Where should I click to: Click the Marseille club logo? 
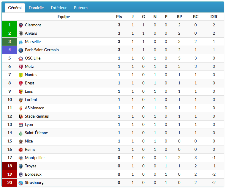pos(21,42)
